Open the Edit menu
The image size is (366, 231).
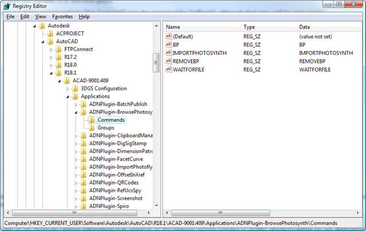tap(25, 17)
